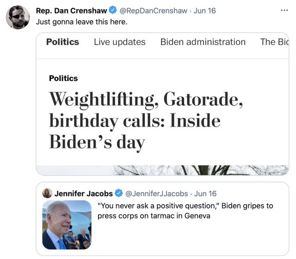Open the Biden administration tab

click(x=203, y=42)
